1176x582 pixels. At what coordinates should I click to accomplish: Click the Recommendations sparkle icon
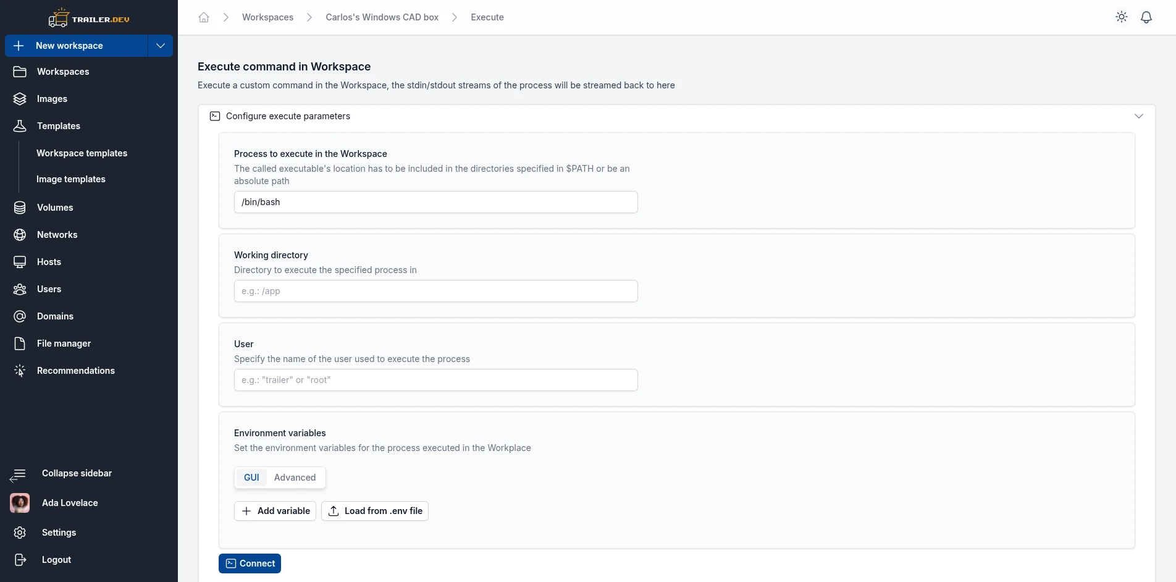tap(20, 371)
